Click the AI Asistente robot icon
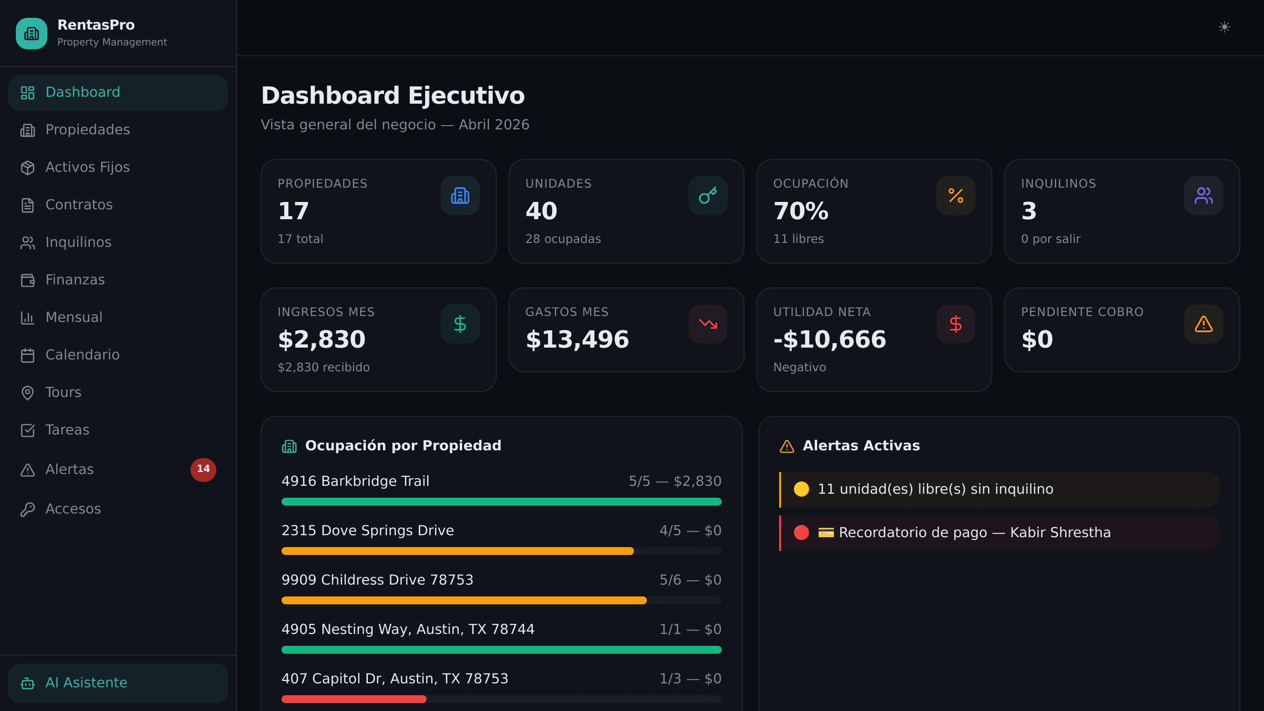Image resolution: width=1264 pixels, height=711 pixels. point(28,683)
